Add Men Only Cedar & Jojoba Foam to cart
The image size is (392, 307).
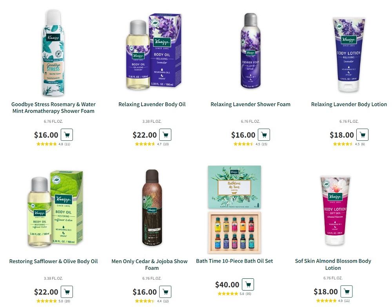pyautogui.click(x=165, y=292)
